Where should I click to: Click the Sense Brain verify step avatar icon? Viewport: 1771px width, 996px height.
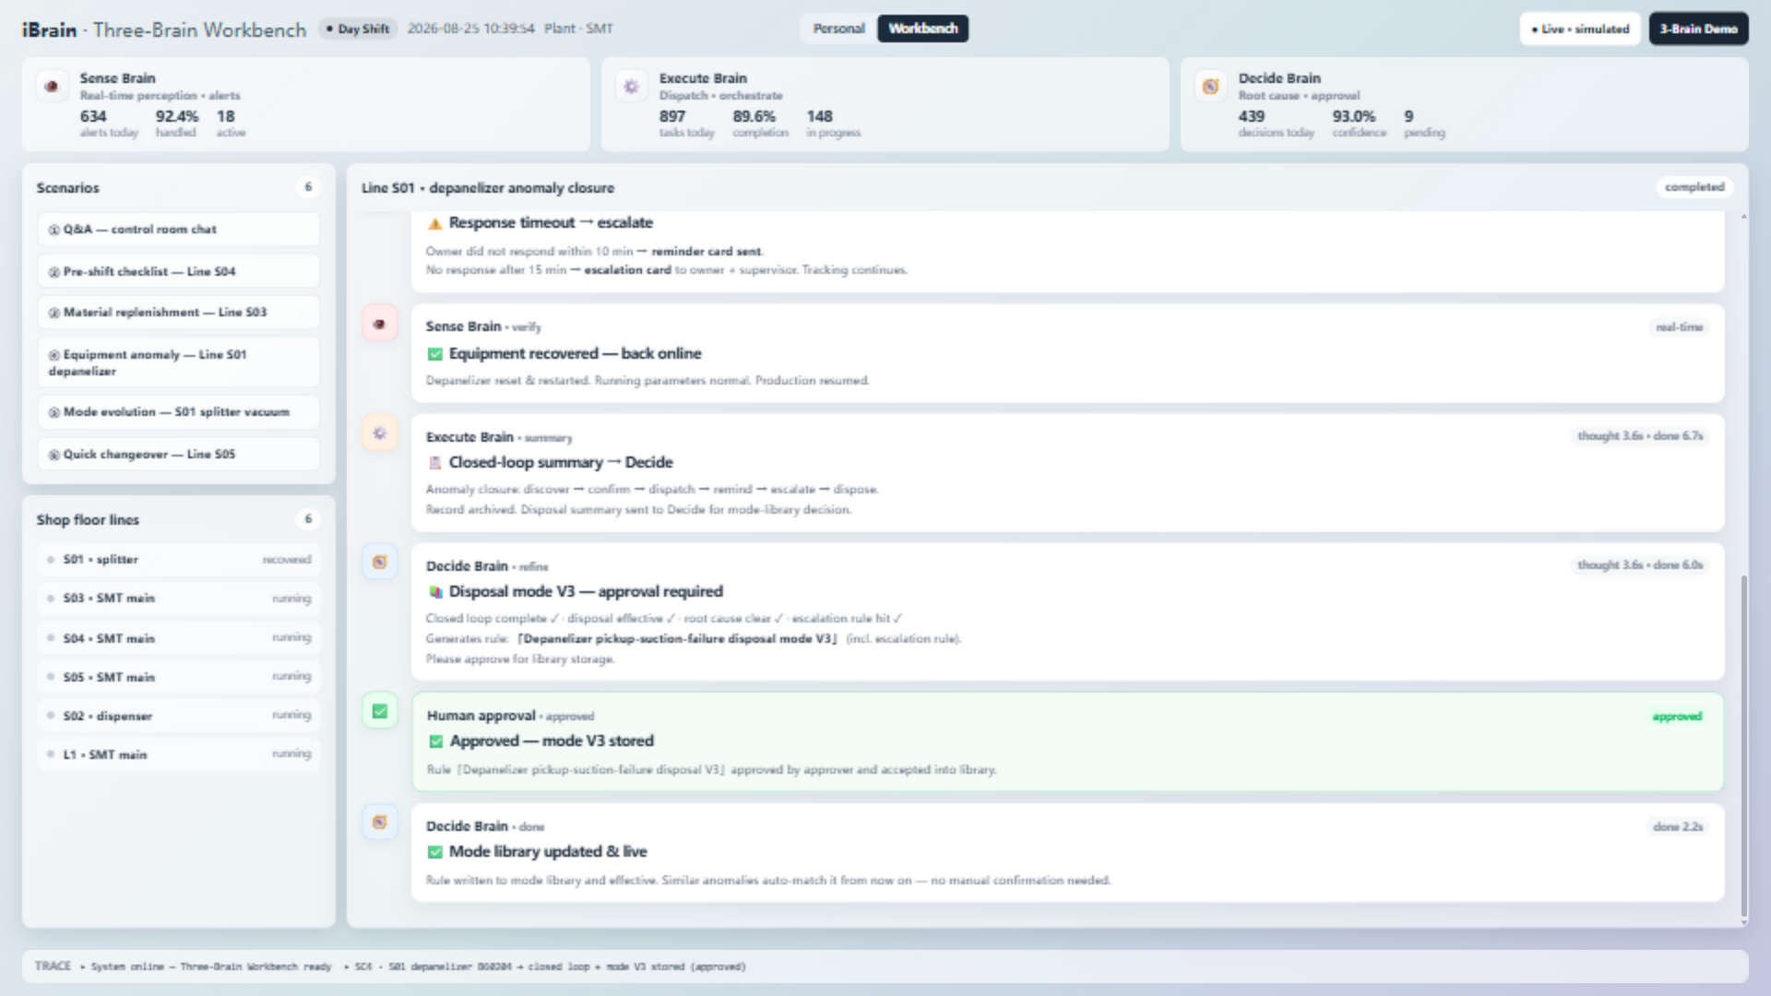coord(379,324)
